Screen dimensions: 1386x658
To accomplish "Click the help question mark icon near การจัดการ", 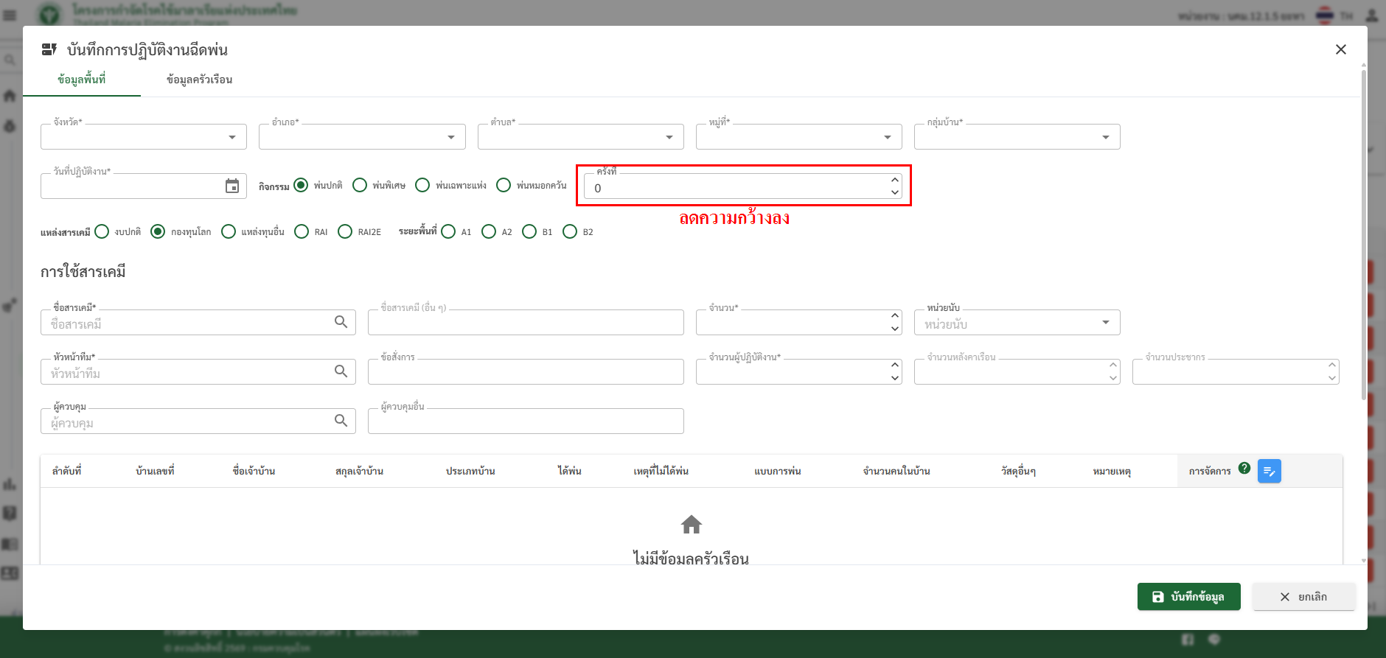I will coord(1244,469).
